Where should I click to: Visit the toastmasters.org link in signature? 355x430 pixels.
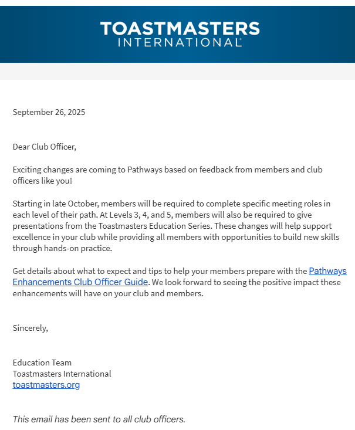[46, 385]
